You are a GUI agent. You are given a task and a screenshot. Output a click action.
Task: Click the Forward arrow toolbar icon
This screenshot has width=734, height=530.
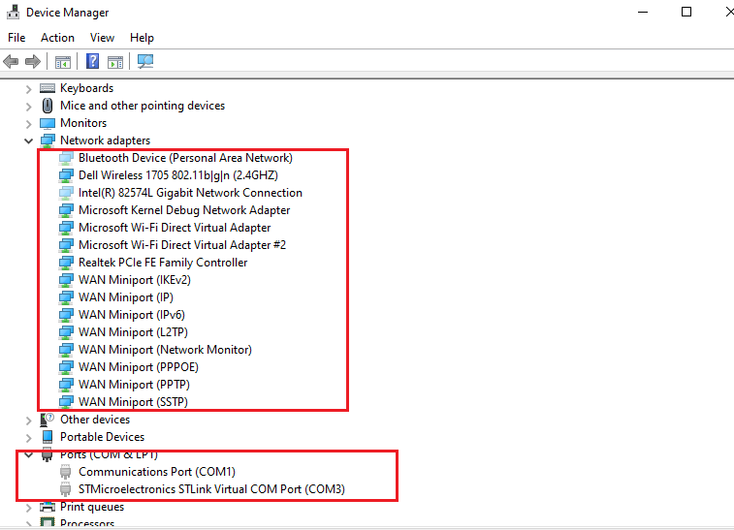(33, 62)
